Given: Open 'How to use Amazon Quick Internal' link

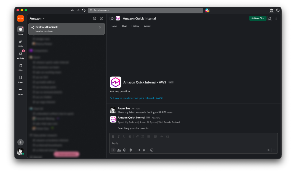Looking at the screenshot, I should click(x=138, y=98).
